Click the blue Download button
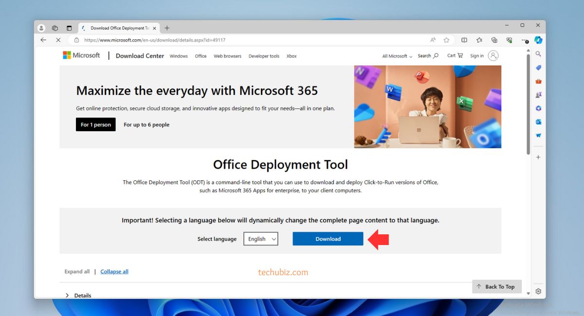 (x=328, y=239)
